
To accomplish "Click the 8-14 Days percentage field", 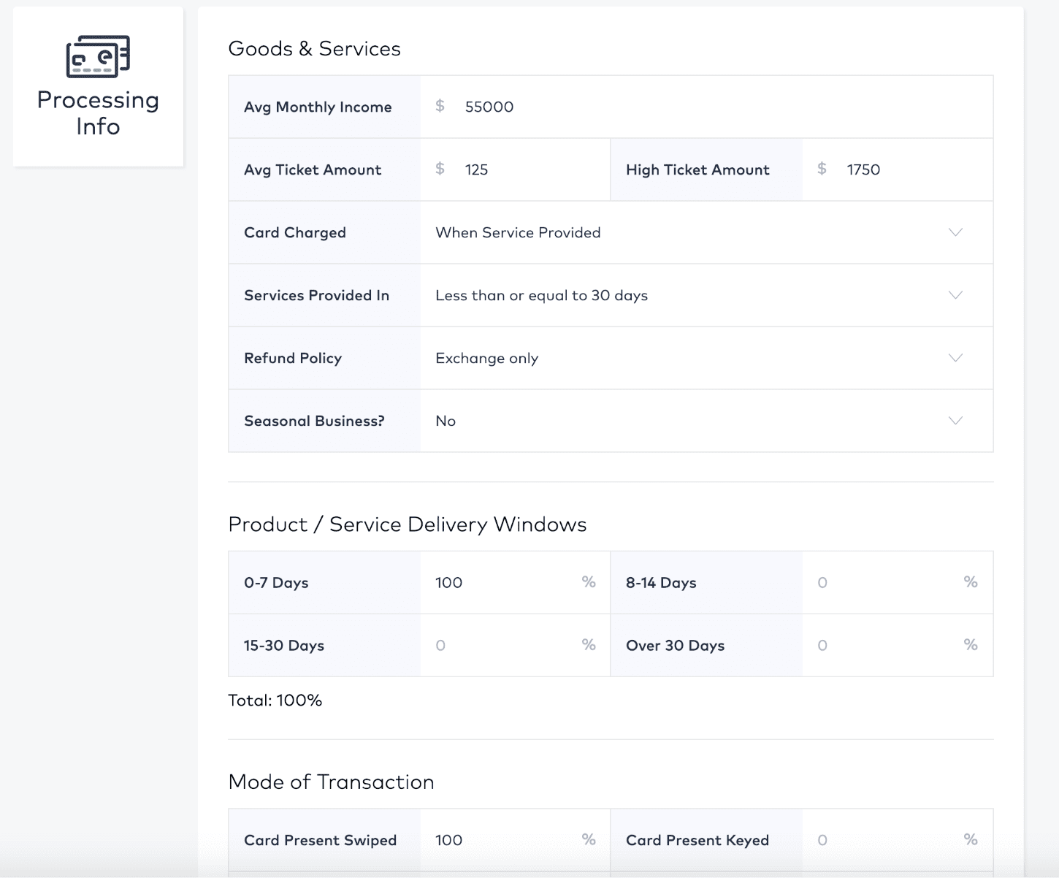I will point(884,583).
